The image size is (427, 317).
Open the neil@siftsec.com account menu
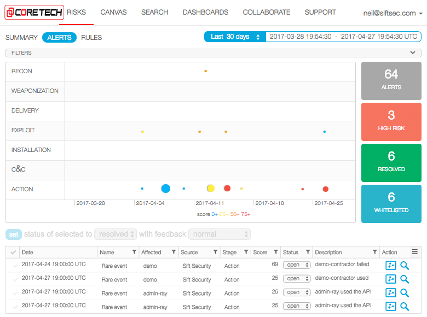pyautogui.click(x=393, y=13)
